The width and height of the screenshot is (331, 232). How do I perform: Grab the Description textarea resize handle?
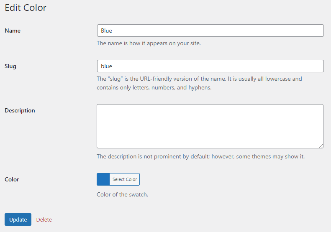321,146
